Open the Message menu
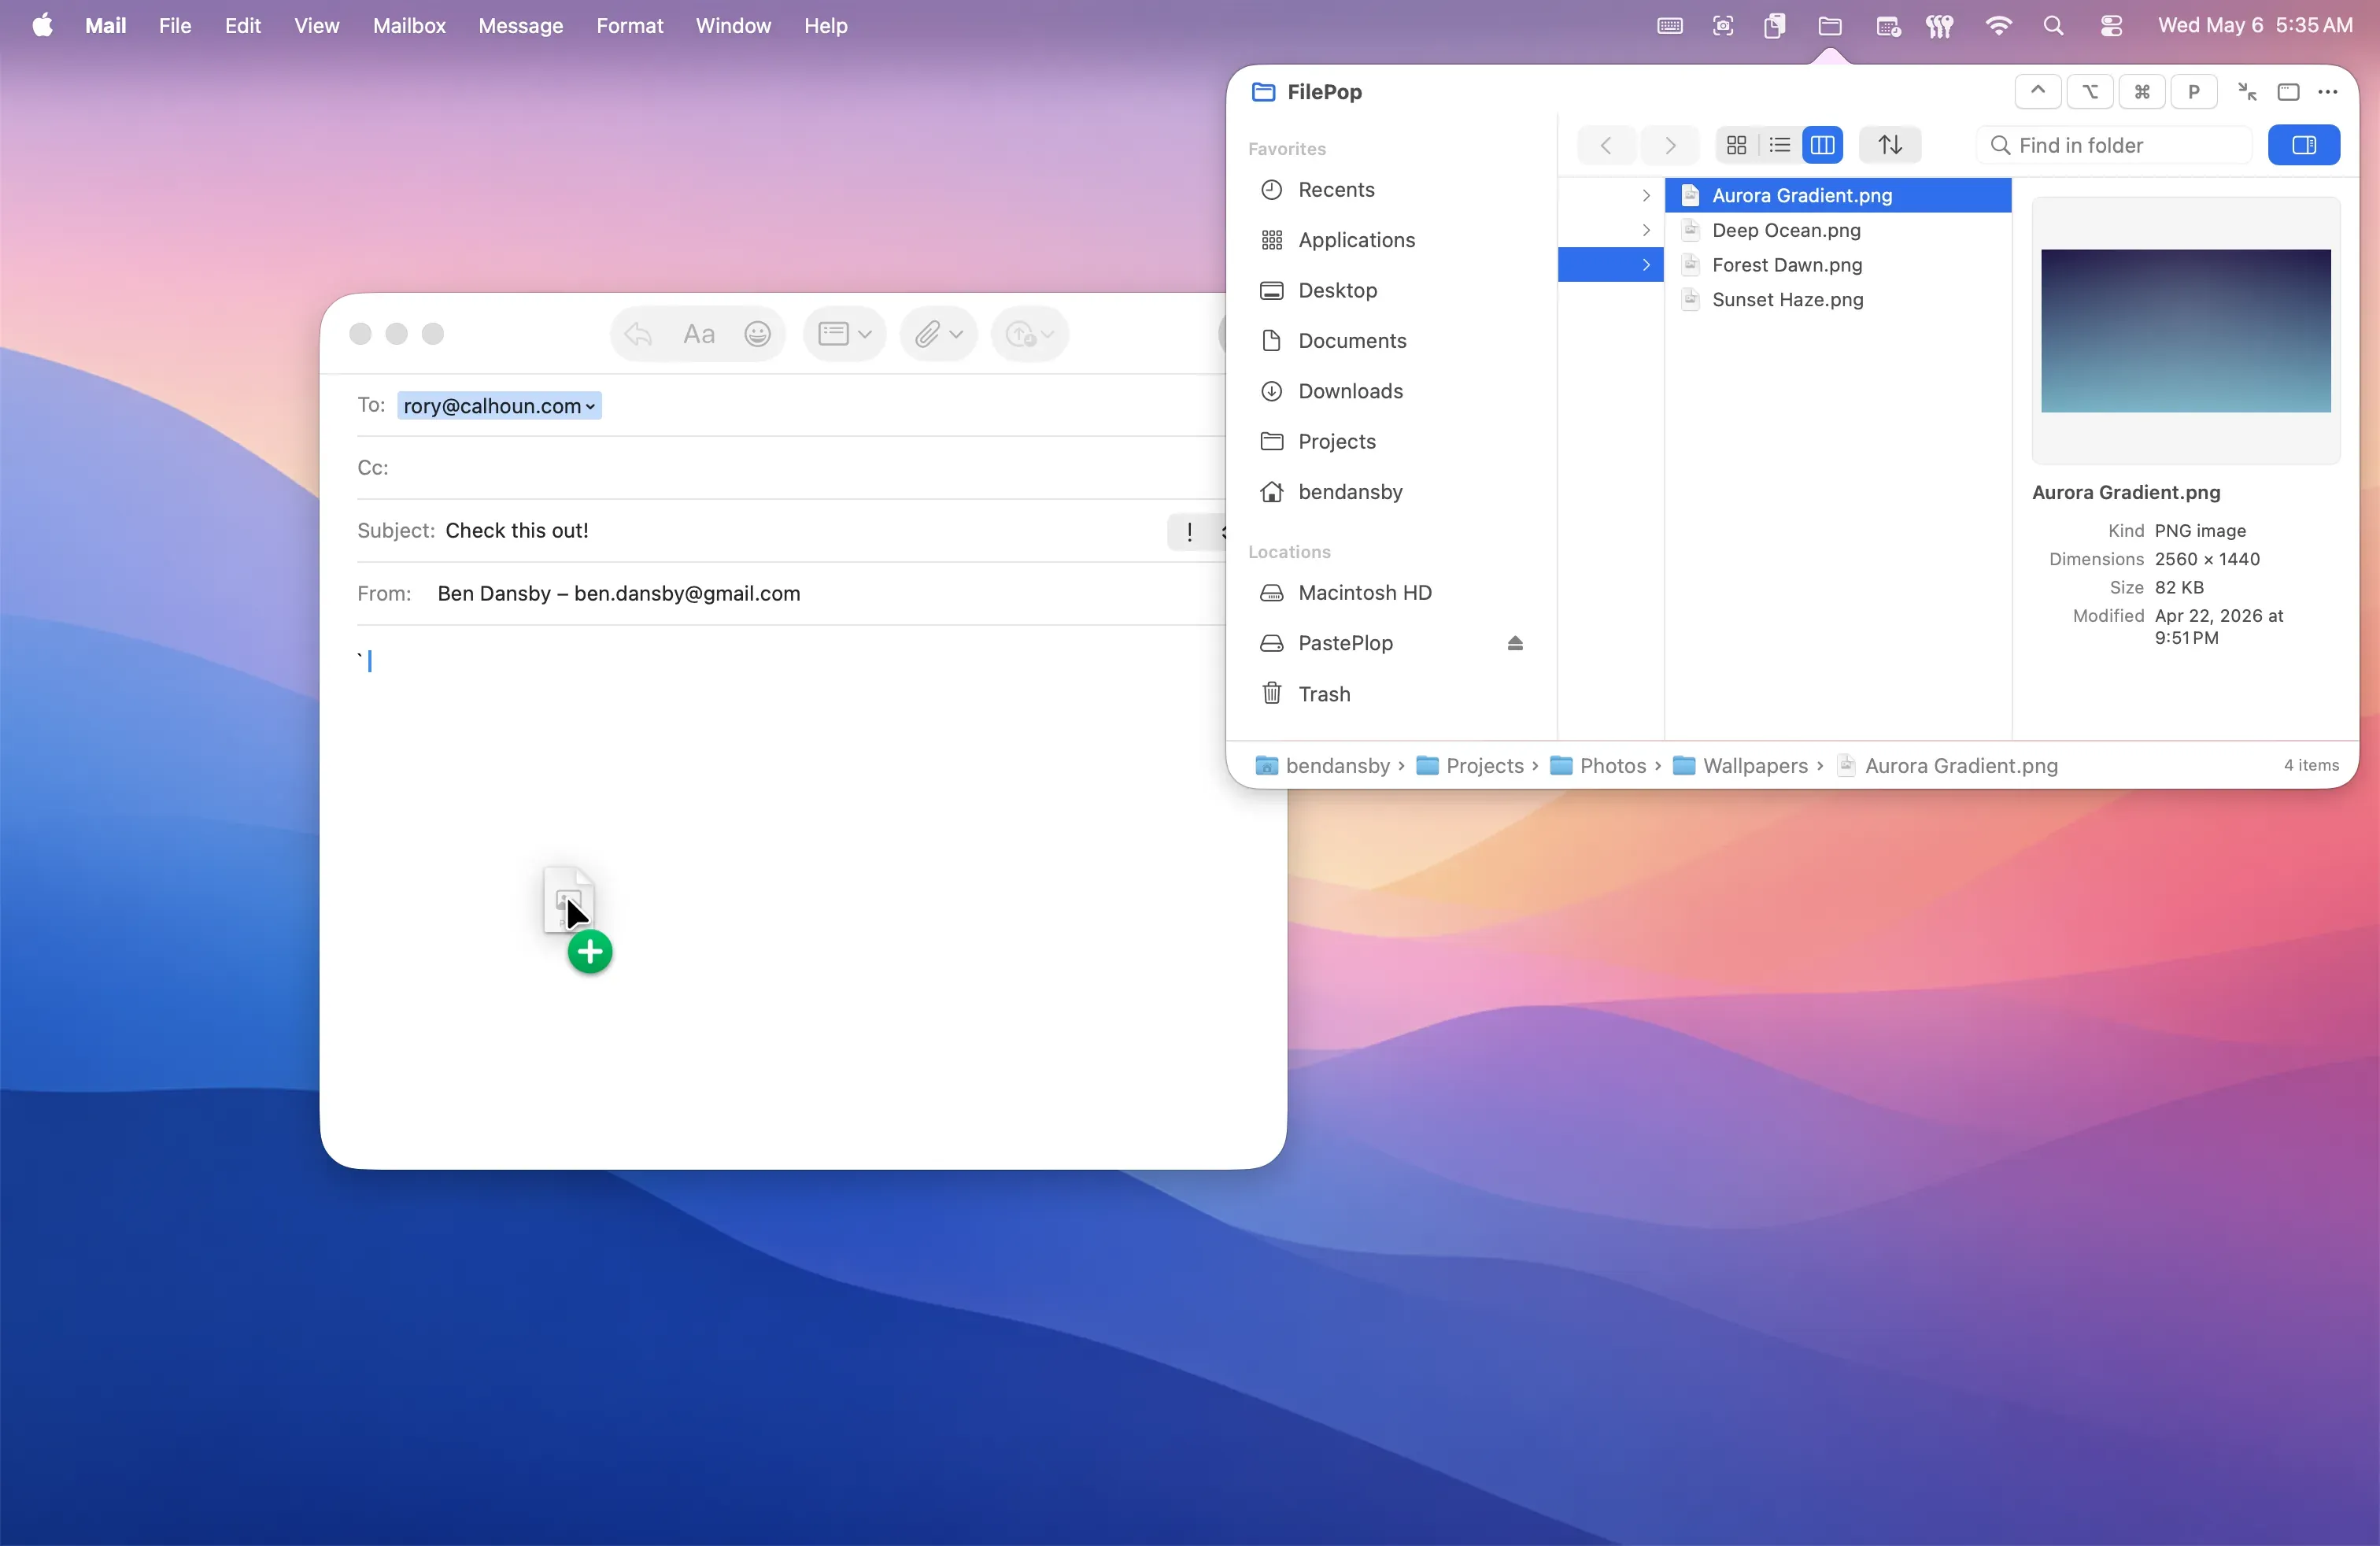Viewport: 2380px width, 1546px height. 520,25
